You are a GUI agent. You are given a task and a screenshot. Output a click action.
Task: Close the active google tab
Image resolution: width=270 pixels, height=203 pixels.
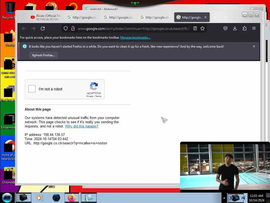pos(205,17)
